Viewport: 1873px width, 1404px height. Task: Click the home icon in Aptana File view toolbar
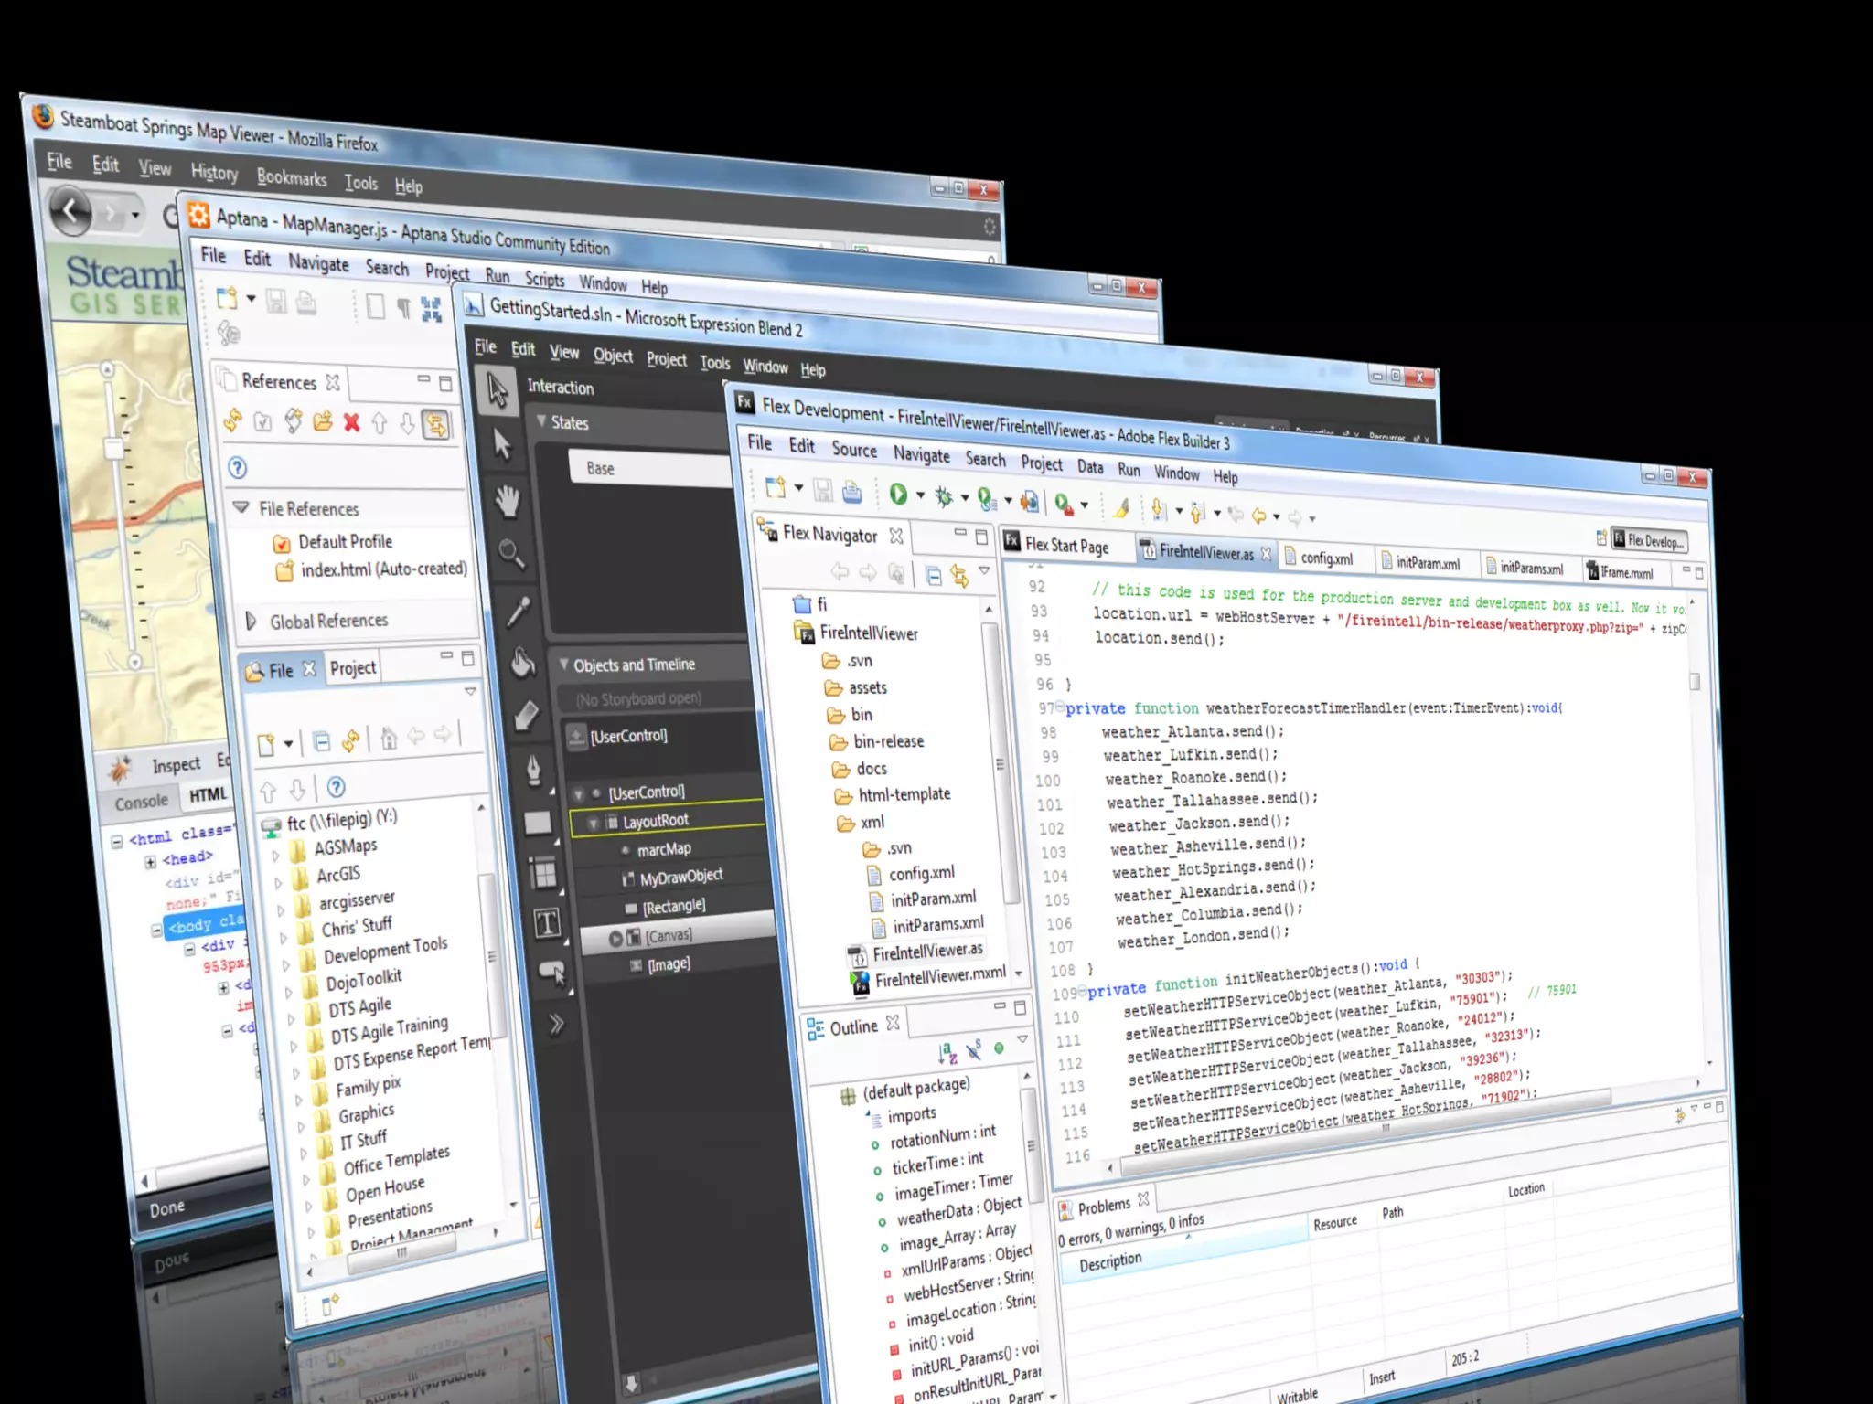[x=389, y=738]
